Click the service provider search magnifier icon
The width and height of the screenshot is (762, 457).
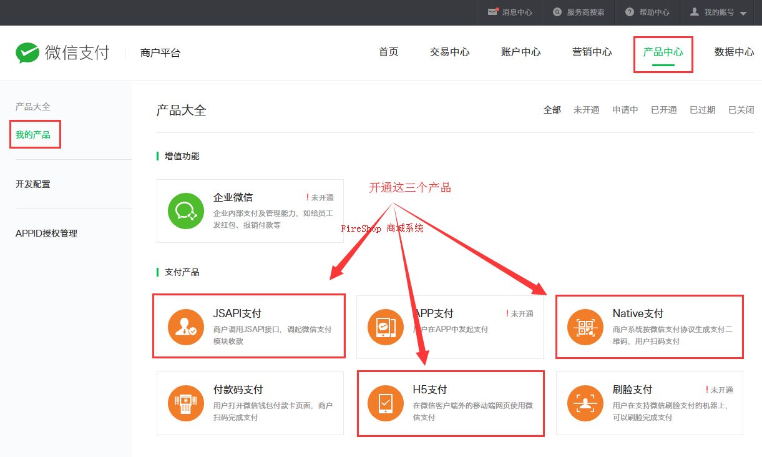557,12
